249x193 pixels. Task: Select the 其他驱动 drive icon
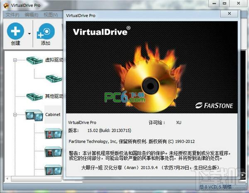34,96
